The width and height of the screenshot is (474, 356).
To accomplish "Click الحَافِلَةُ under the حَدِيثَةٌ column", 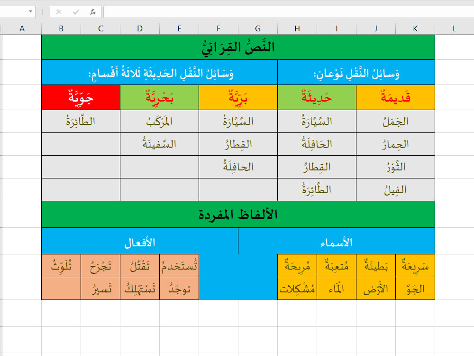I will click(x=317, y=144).
